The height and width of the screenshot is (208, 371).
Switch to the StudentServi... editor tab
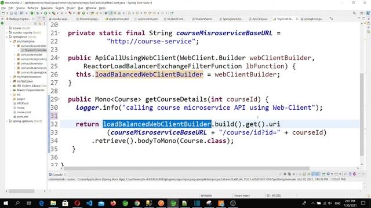[x=202, y=19]
